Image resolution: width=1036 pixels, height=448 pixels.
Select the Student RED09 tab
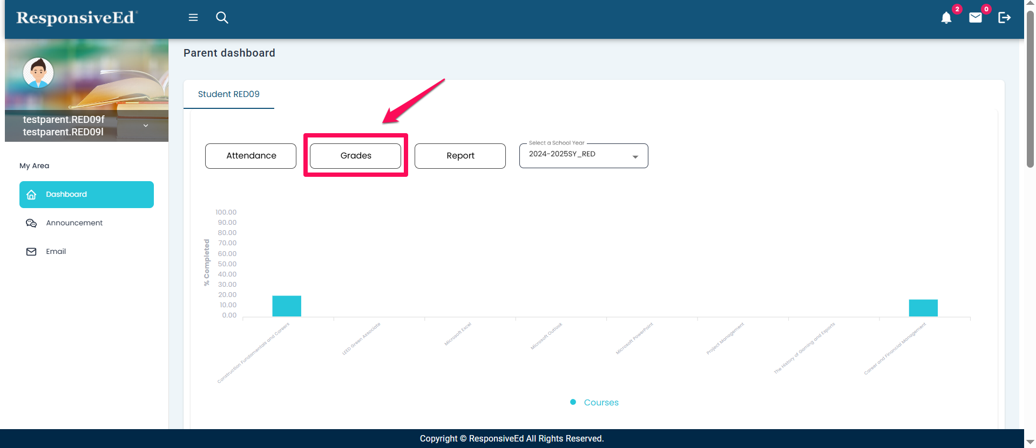click(229, 94)
